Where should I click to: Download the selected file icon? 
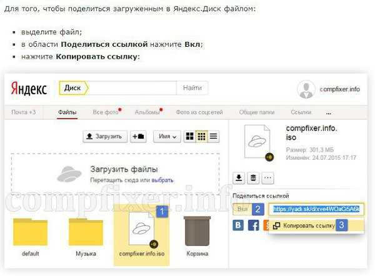click(x=238, y=179)
